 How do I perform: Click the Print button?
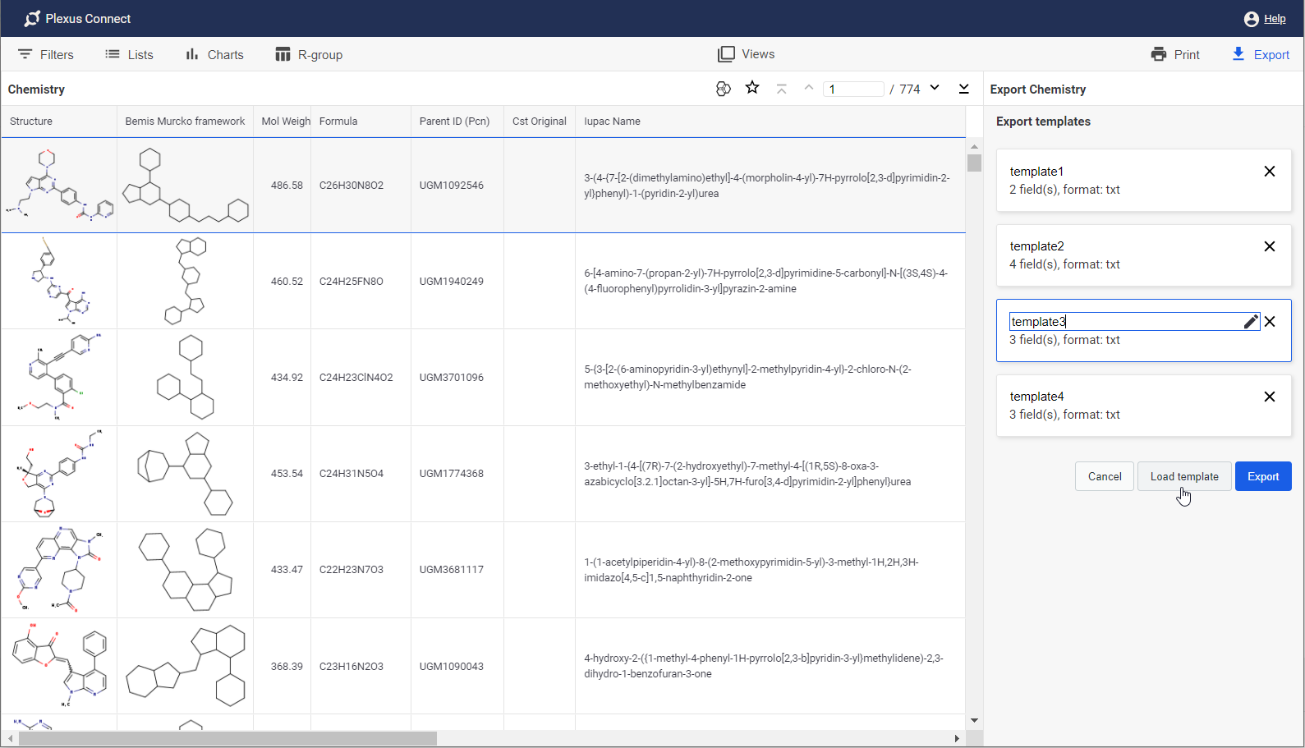click(x=1175, y=55)
